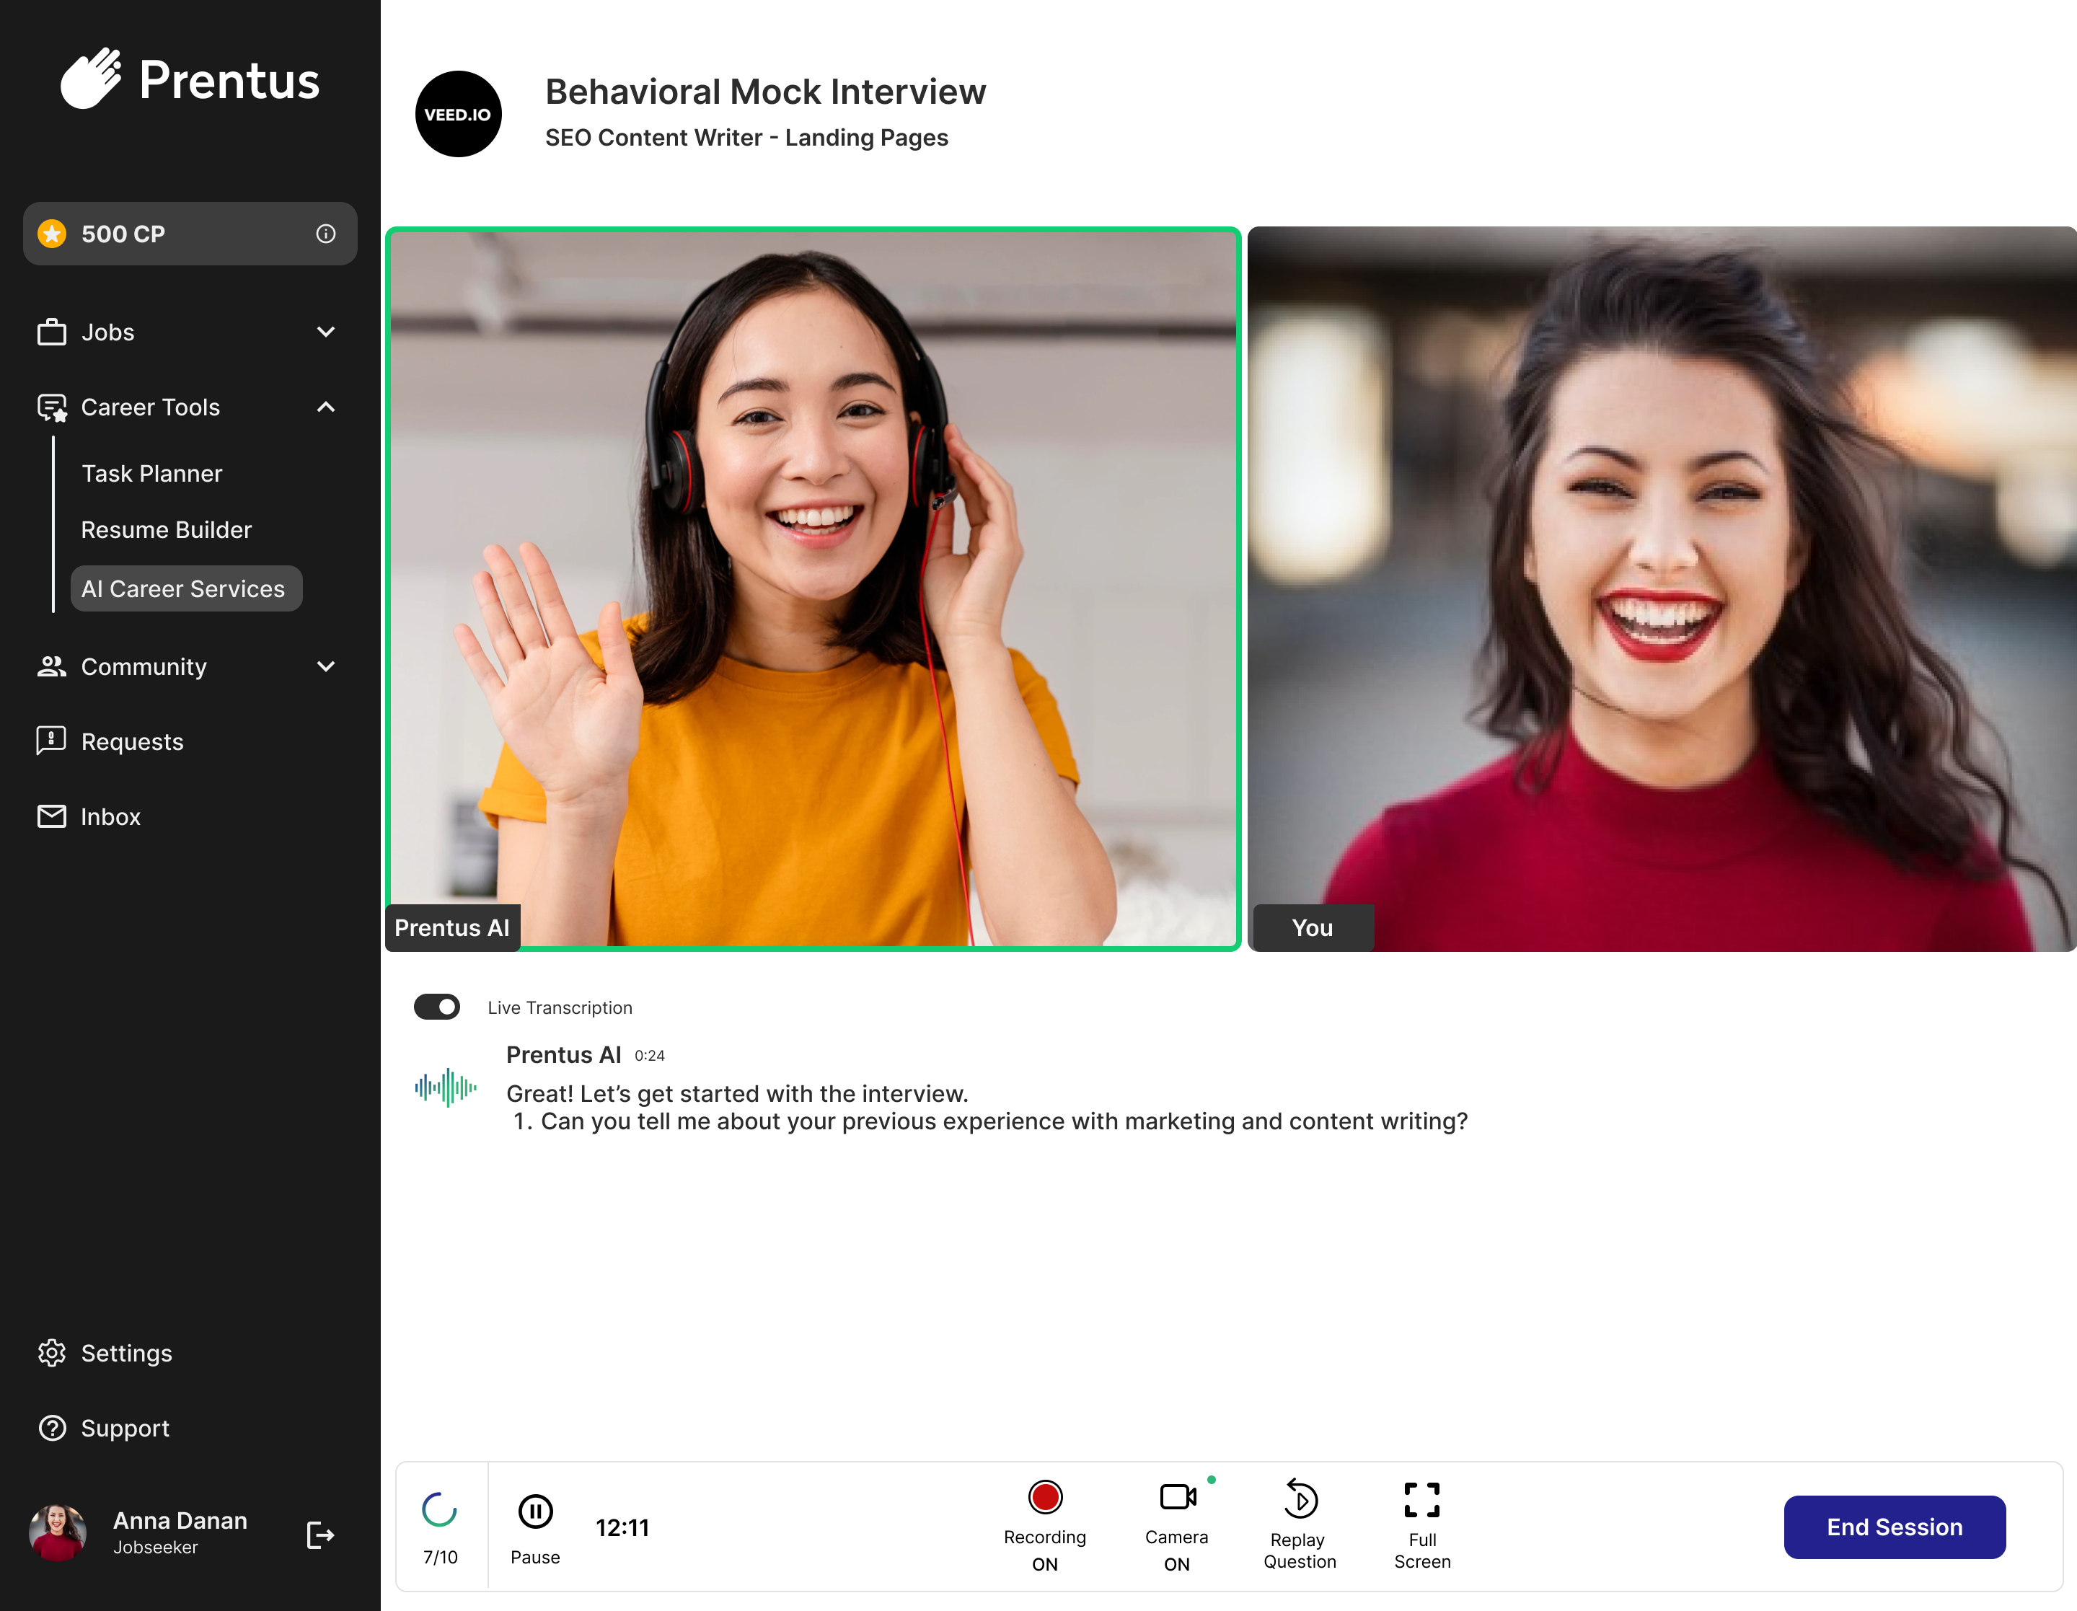The image size is (2077, 1611).
Task: Click the 7/10 question progress ring
Action: pyautogui.click(x=439, y=1509)
